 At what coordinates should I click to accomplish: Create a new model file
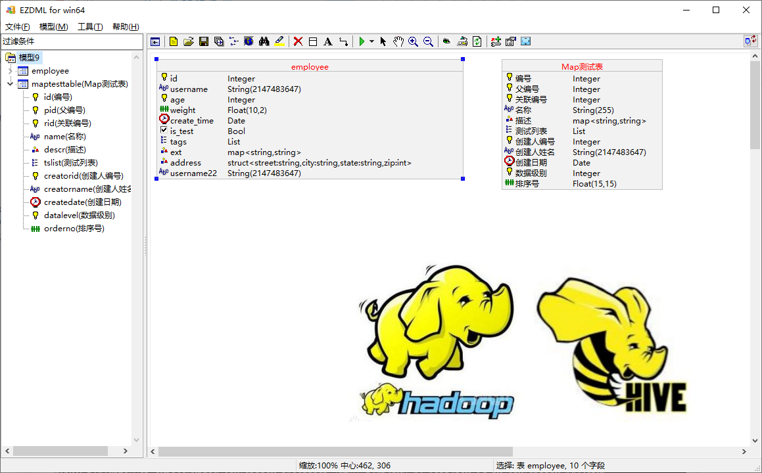click(174, 42)
